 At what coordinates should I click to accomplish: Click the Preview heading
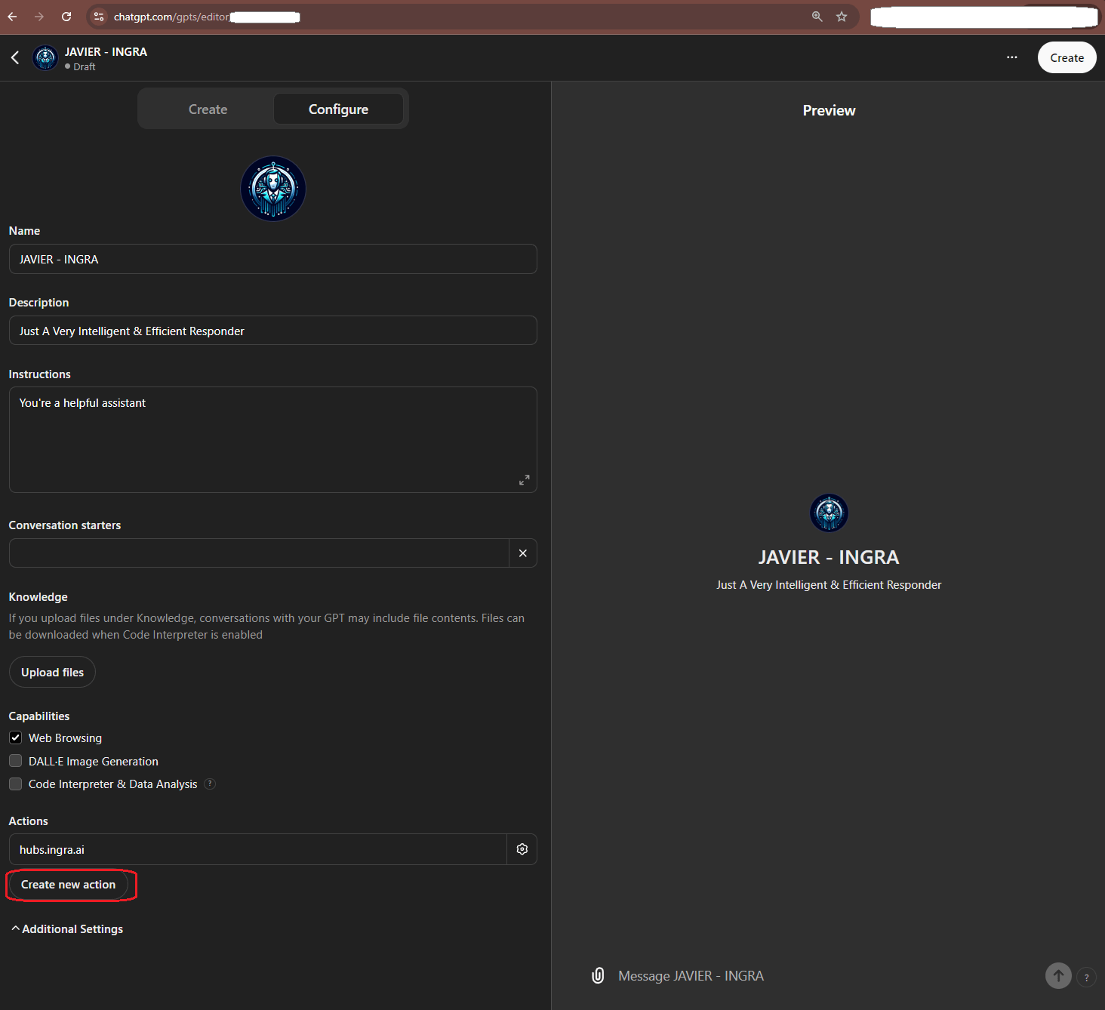pos(829,110)
